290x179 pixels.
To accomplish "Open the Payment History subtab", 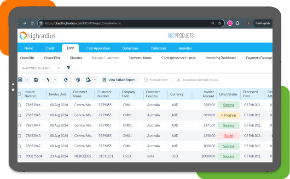I will click(140, 58).
